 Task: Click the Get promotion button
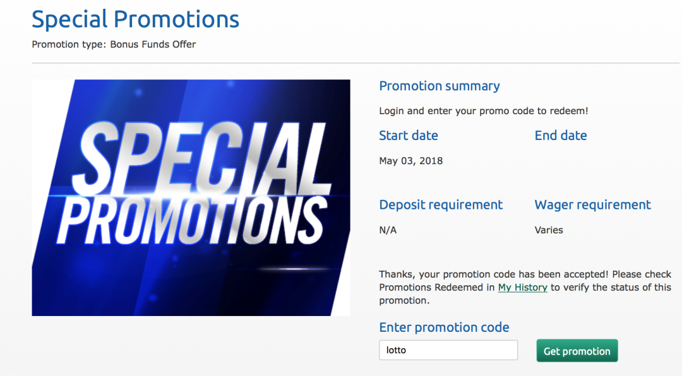tap(577, 351)
